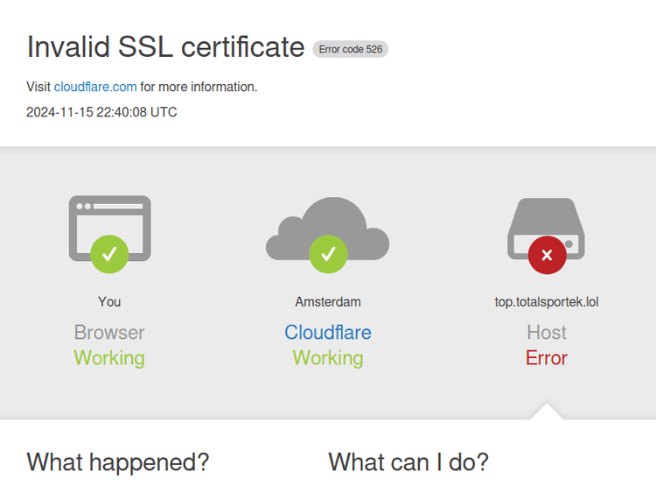
Task: Click the Error code 526 badge
Action: (350, 49)
